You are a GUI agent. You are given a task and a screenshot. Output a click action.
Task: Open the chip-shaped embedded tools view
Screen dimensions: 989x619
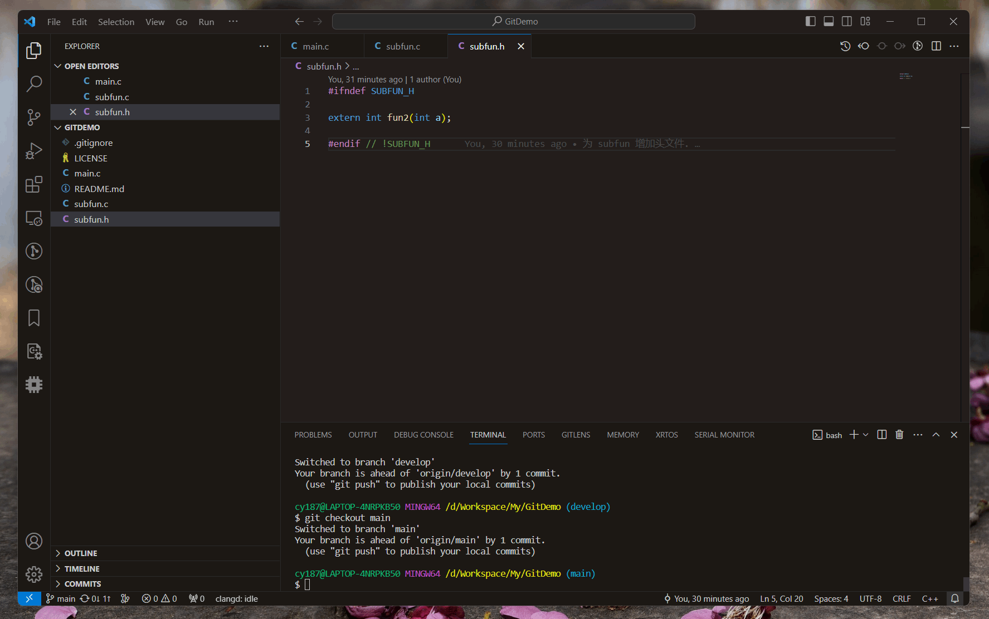tap(34, 385)
